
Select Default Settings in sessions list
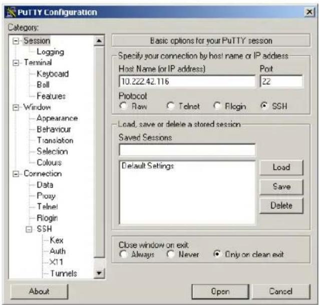coord(148,166)
